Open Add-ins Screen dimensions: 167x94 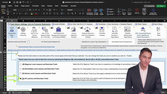[137, 11]
